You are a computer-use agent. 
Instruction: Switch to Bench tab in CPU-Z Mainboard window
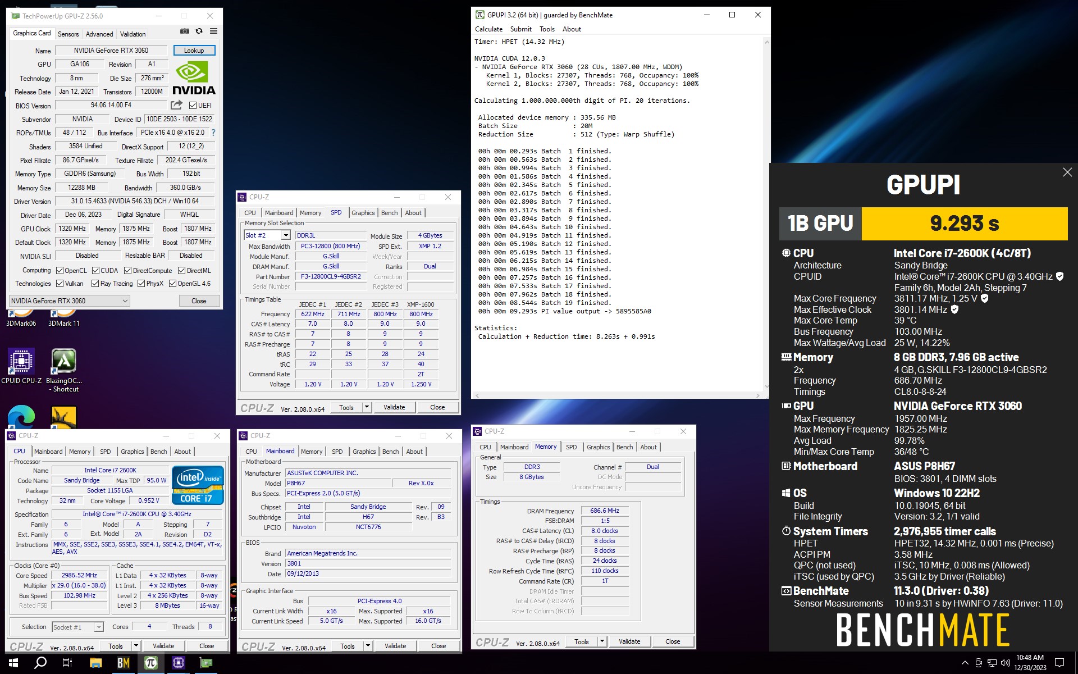click(x=390, y=452)
